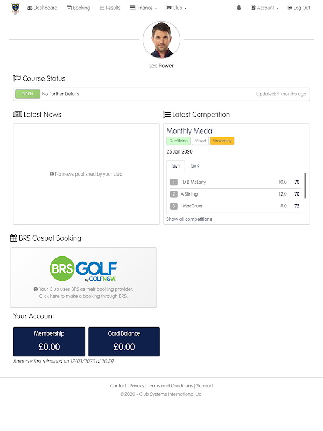Click the Course Status flag icon
The image size is (323, 431).
17,79
